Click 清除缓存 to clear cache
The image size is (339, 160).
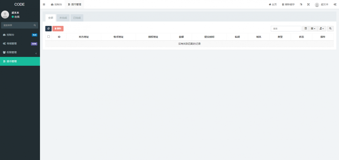tap(288, 4)
